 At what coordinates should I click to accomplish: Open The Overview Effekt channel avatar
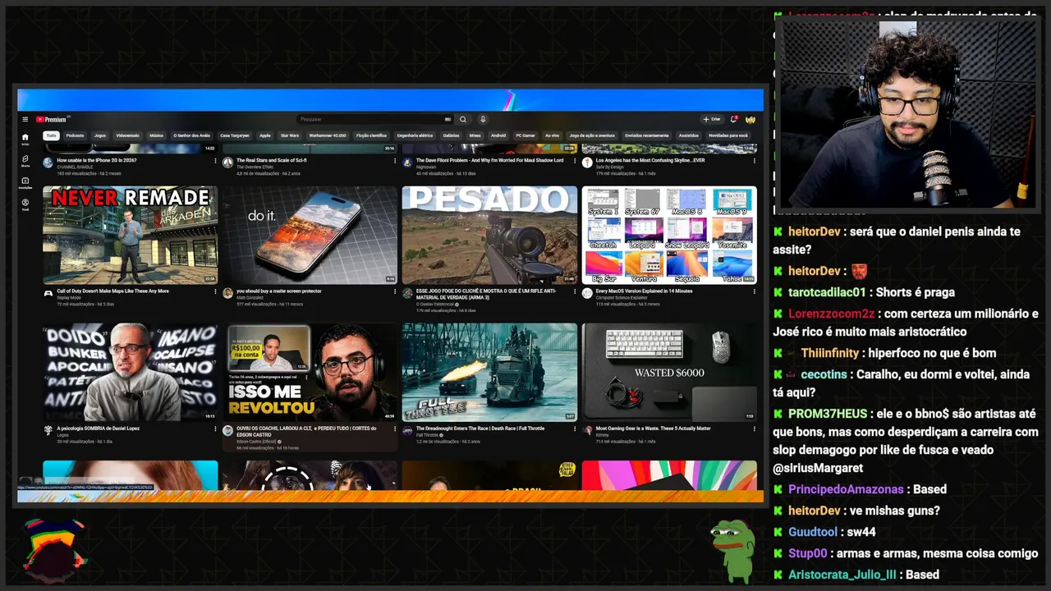click(227, 163)
